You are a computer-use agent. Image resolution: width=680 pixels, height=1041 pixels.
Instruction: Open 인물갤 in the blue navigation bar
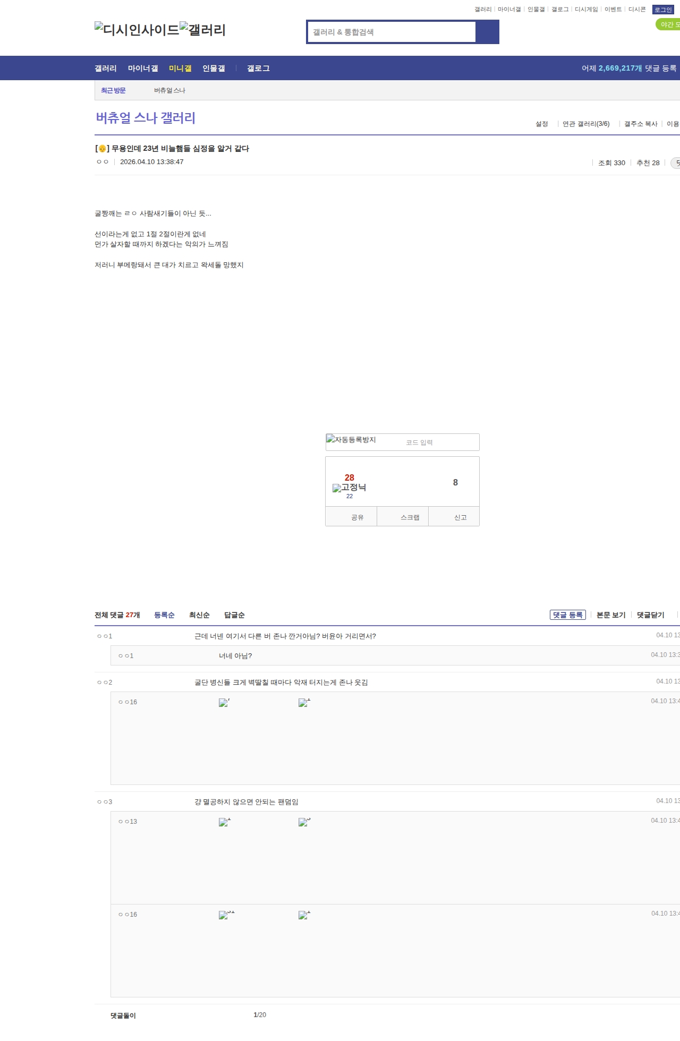214,69
